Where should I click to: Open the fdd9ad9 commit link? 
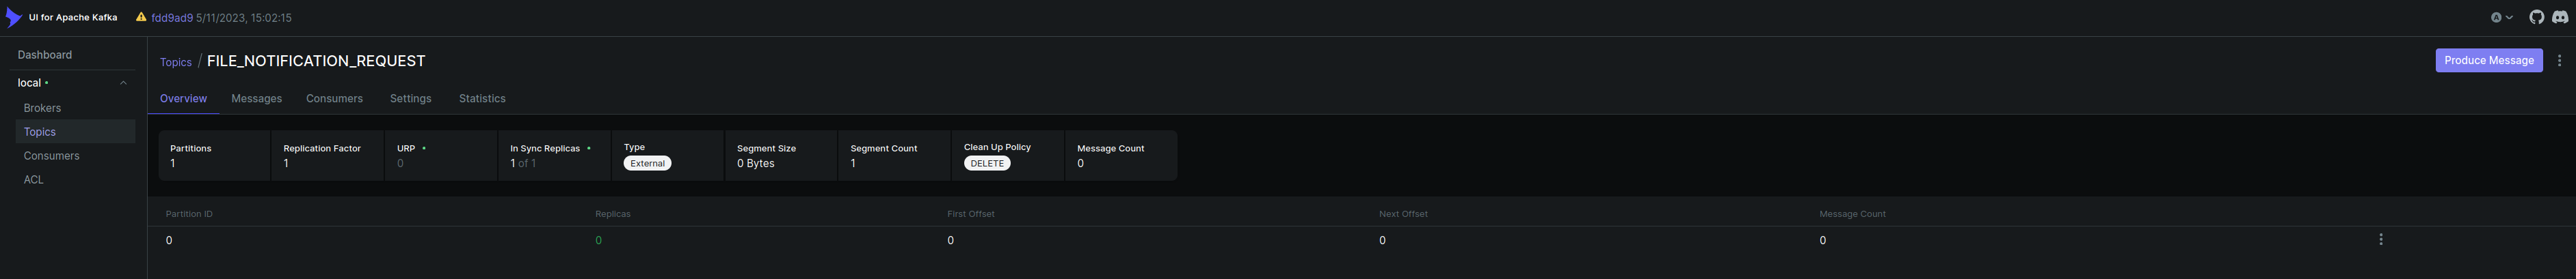click(172, 18)
